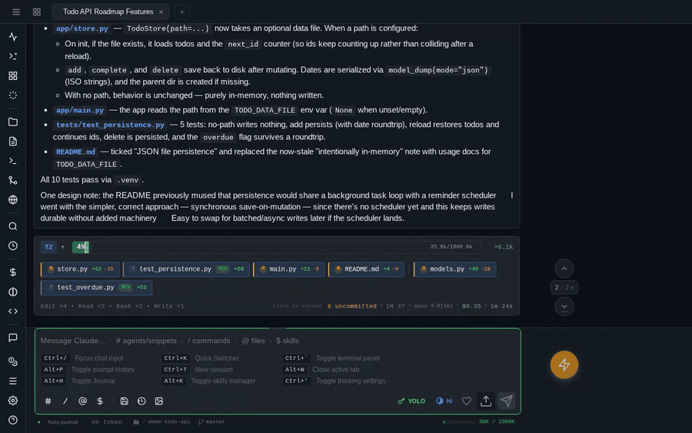This screenshot has height=433, width=692.
Task: Open prompt history clock icon in chat toolbar
Action: pyautogui.click(x=141, y=401)
